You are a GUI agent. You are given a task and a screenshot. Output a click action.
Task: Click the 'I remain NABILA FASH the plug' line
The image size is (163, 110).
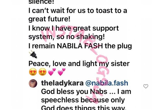[x=80, y=46]
